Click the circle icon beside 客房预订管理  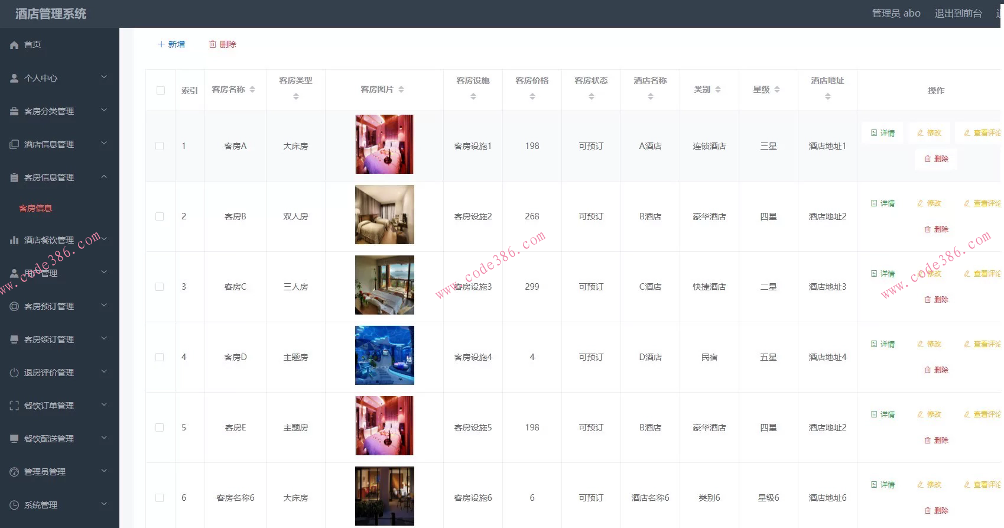[x=14, y=306]
